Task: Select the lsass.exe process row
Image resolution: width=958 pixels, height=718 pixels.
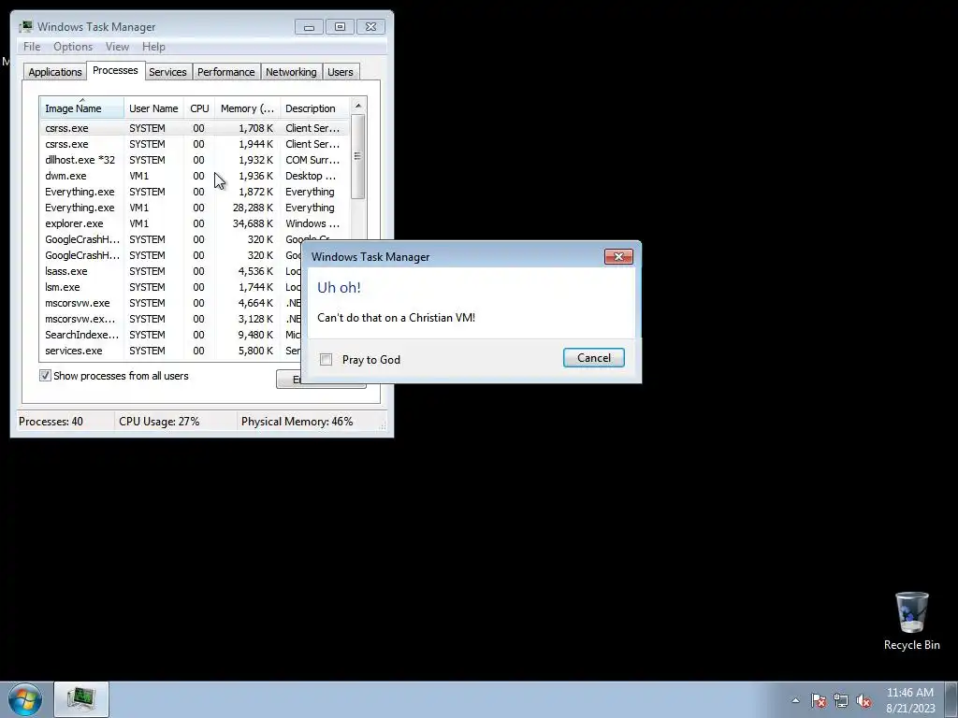Action: [x=171, y=271]
